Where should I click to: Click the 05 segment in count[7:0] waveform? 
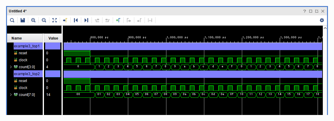point(137,94)
